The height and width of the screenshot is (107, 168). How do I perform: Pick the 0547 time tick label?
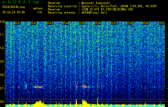click(114, 23)
